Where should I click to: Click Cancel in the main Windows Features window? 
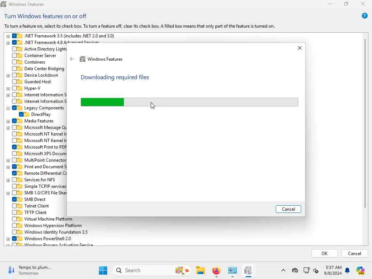(x=355, y=253)
